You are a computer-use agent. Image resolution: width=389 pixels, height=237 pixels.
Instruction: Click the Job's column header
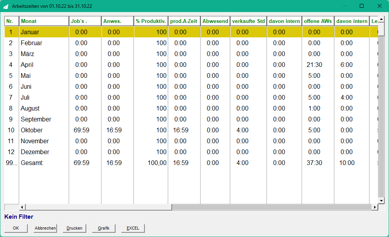(x=85, y=21)
